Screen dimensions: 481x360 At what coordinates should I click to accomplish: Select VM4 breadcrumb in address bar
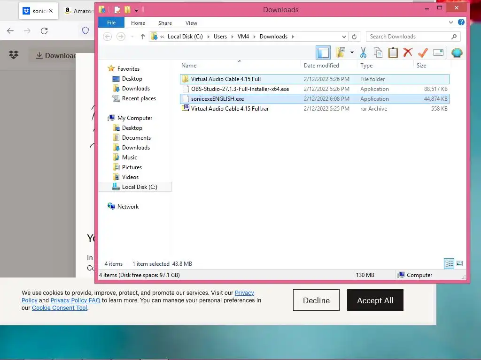[243, 37]
